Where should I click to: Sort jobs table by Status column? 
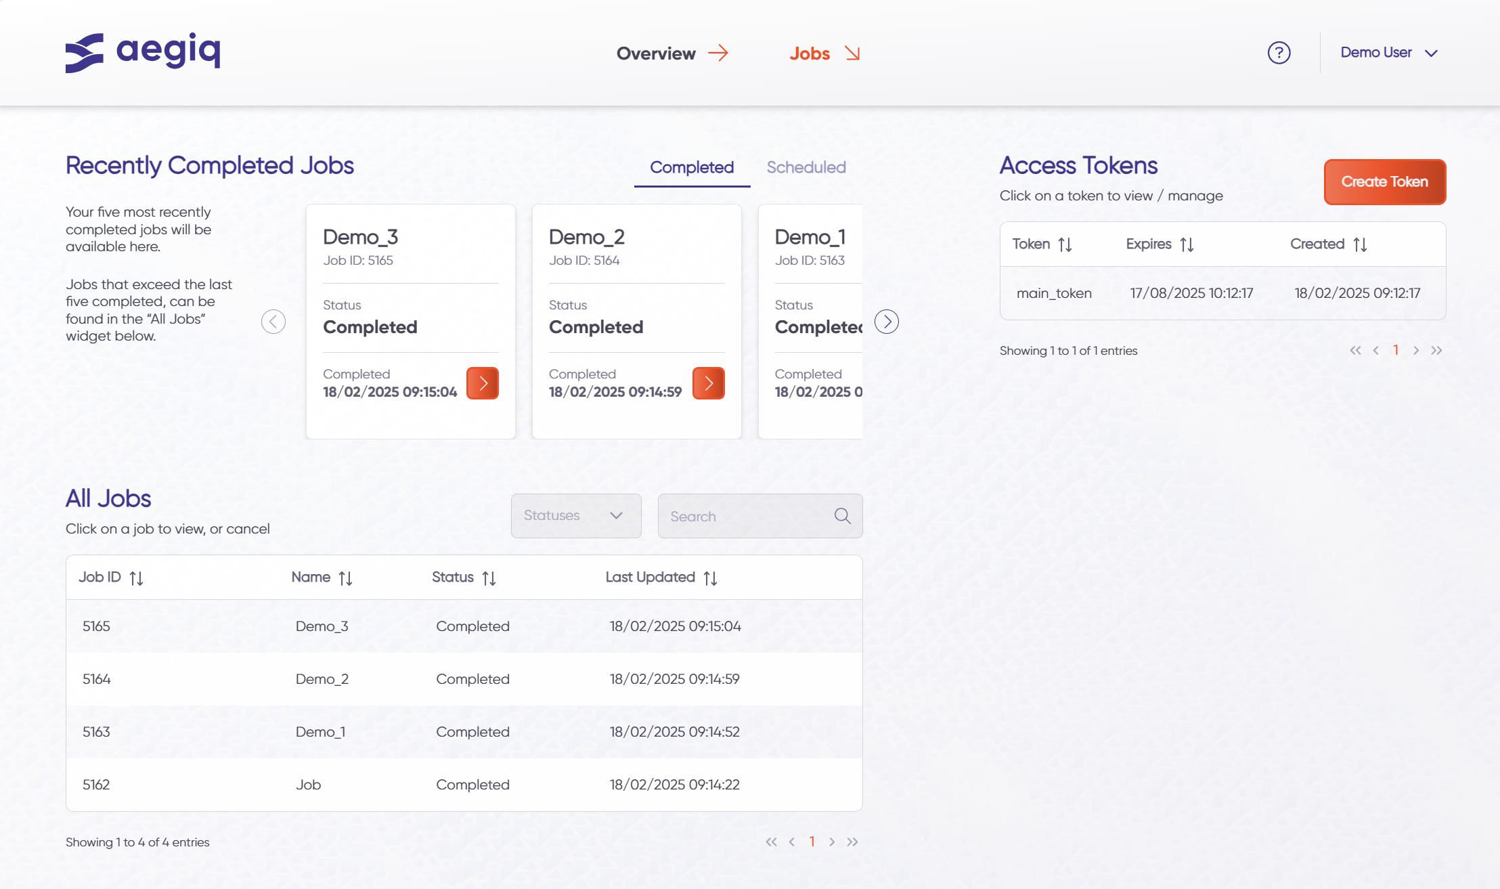click(x=489, y=578)
